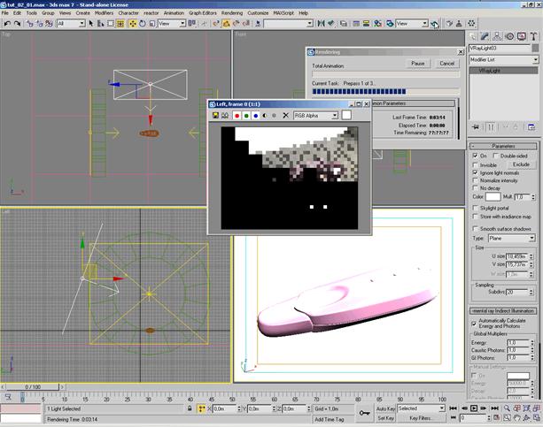
Task: Clear the rendered image with X icon
Action: 286,116
